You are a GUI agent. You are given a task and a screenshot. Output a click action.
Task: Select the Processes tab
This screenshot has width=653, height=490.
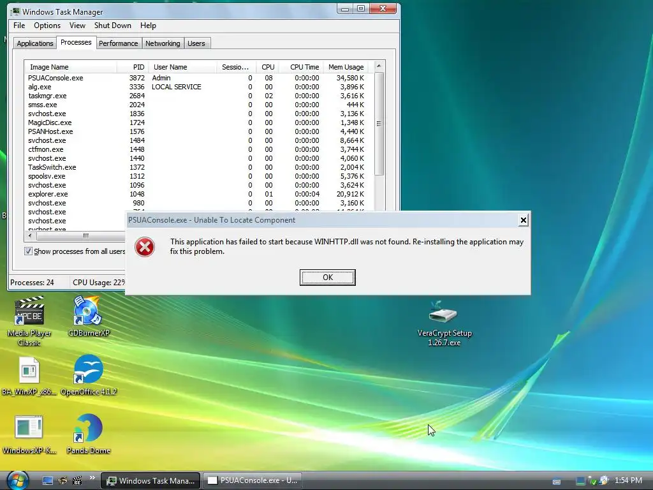pyautogui.click(x=76, y=42)
